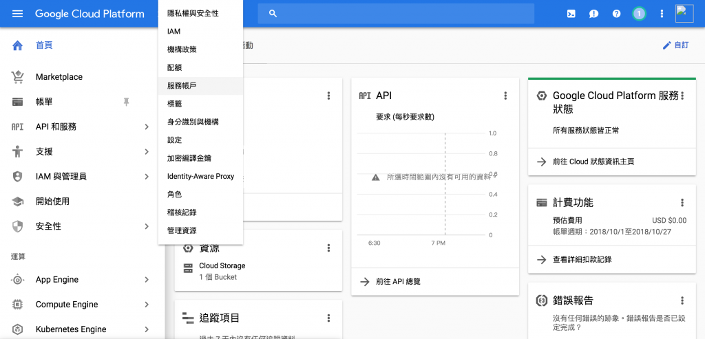Open the feedback alert icon in header
This screenshot has width=705, height=339.
point(593,14)
